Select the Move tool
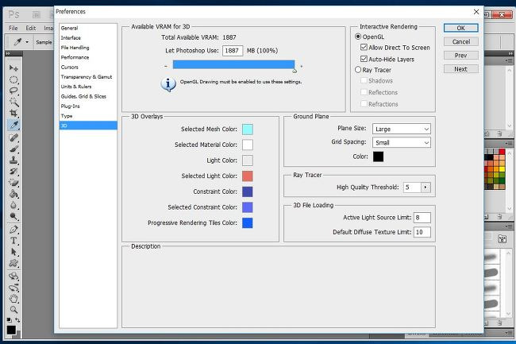This screenshot has height=344, width=516. (13, 68)
